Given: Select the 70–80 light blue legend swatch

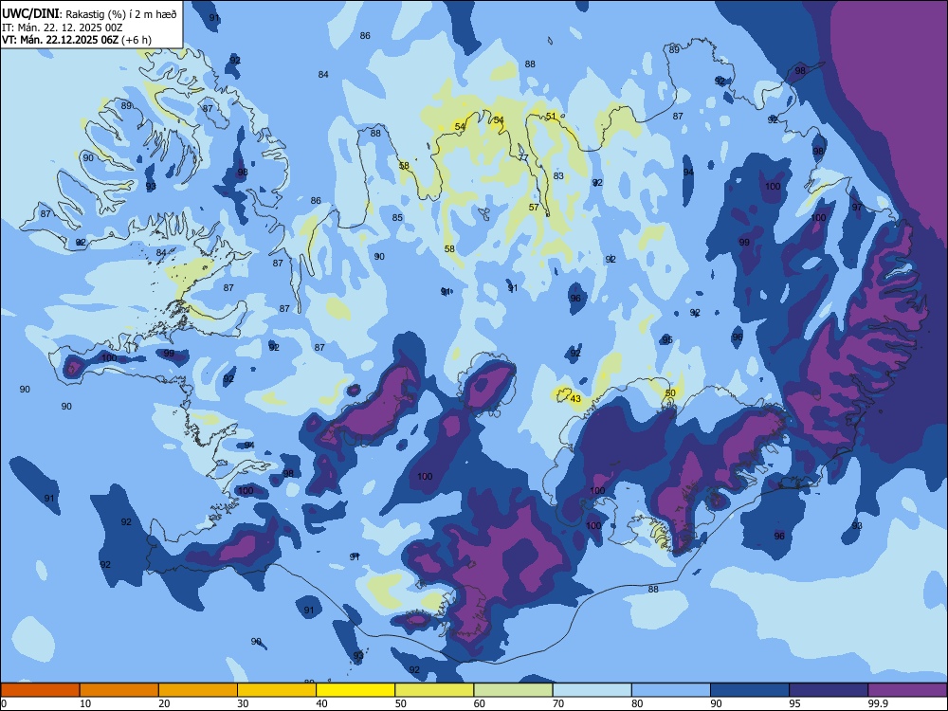Looking at the screenshot, I should point(592,690).
